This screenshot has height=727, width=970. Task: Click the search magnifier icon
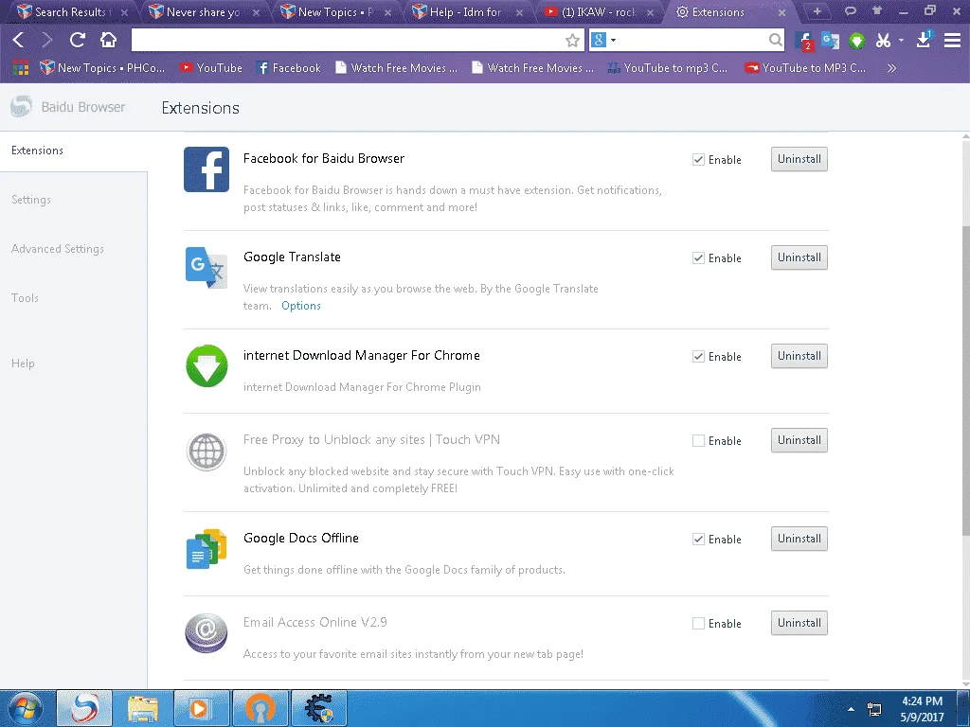(x=775, y=40)
